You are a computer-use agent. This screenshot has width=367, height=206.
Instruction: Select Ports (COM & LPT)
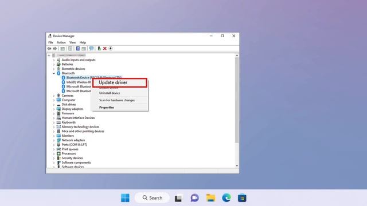tap(74, 145)
